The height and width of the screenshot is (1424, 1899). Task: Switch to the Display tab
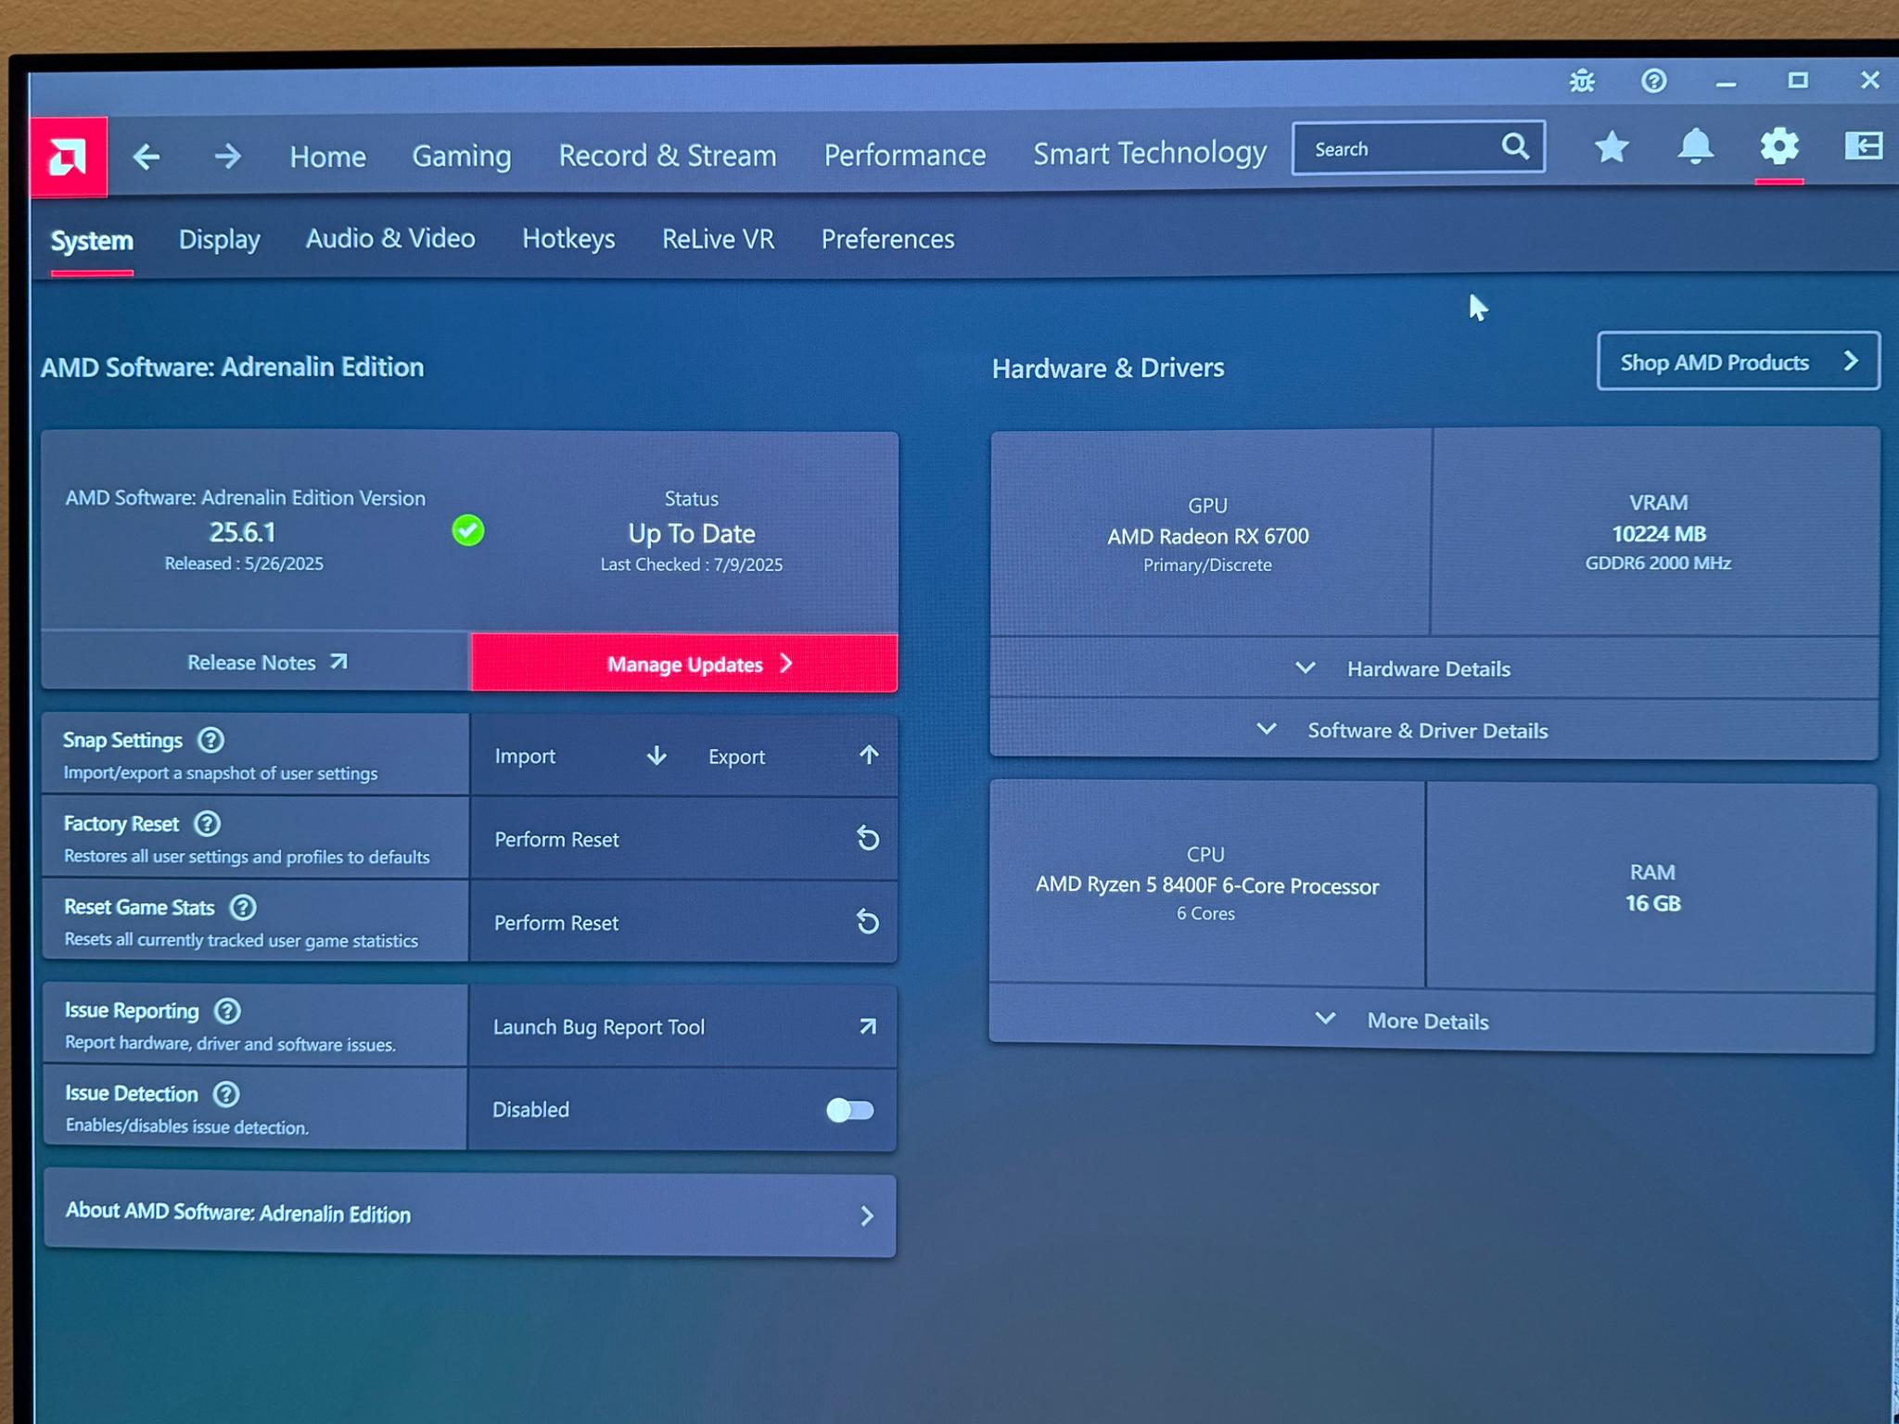point(219,240)
